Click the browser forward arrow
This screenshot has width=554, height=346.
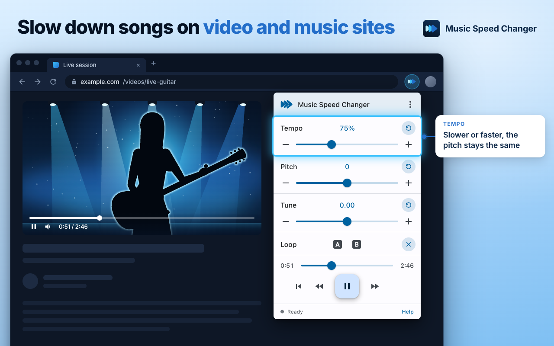click(x=38, y=82)
